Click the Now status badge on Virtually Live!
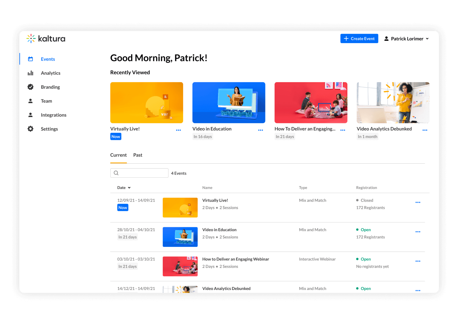 116,136
